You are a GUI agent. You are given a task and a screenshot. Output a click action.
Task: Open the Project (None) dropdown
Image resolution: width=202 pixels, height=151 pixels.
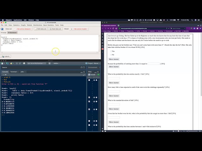tap(92, 63)
